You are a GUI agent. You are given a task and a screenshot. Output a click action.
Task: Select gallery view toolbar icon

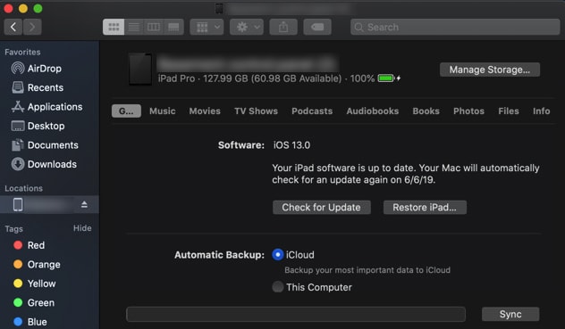coord(173,27)
